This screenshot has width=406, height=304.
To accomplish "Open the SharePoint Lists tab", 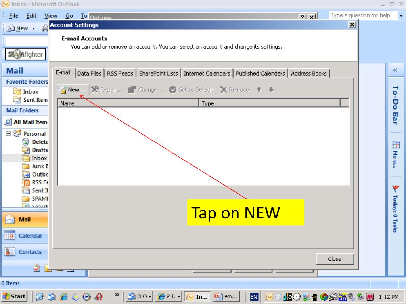I will coord(159,73).
